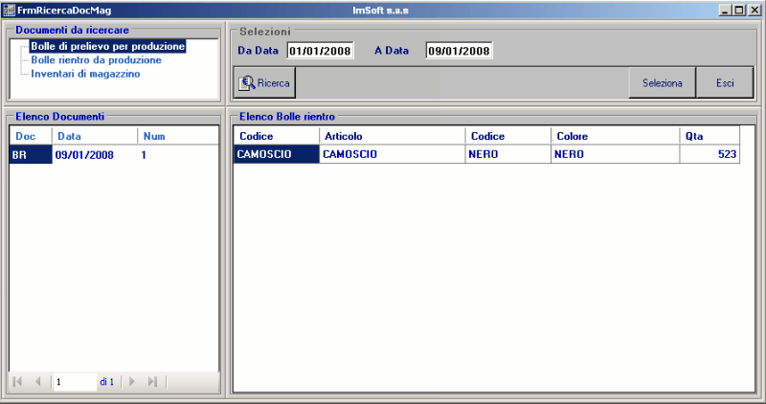
Task: Close the FrmRicercaDocMag window
Action: 755,11
